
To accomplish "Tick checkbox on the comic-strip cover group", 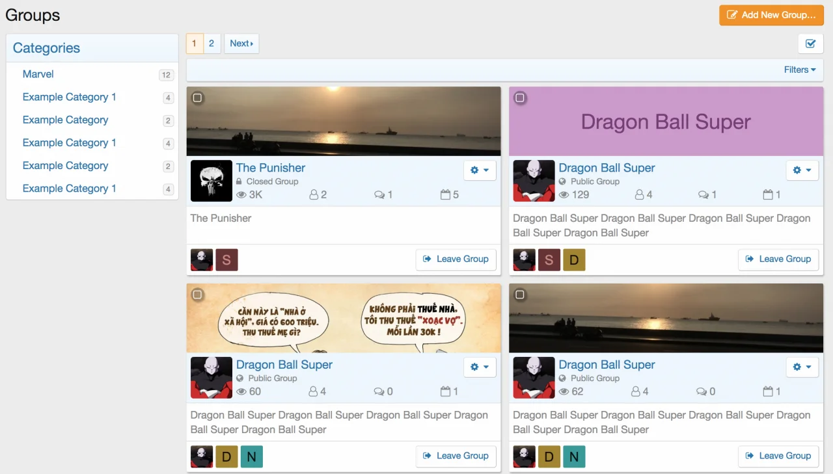I will (197, 295).
